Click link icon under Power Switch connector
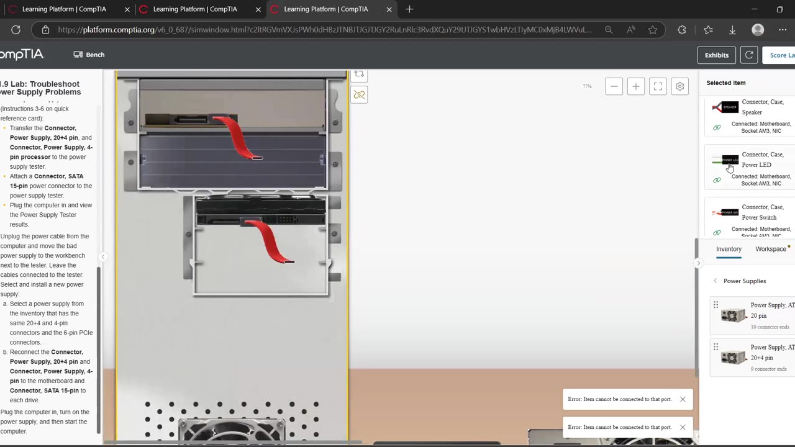This screenshot has width=795, height=447. coord(717,233)
